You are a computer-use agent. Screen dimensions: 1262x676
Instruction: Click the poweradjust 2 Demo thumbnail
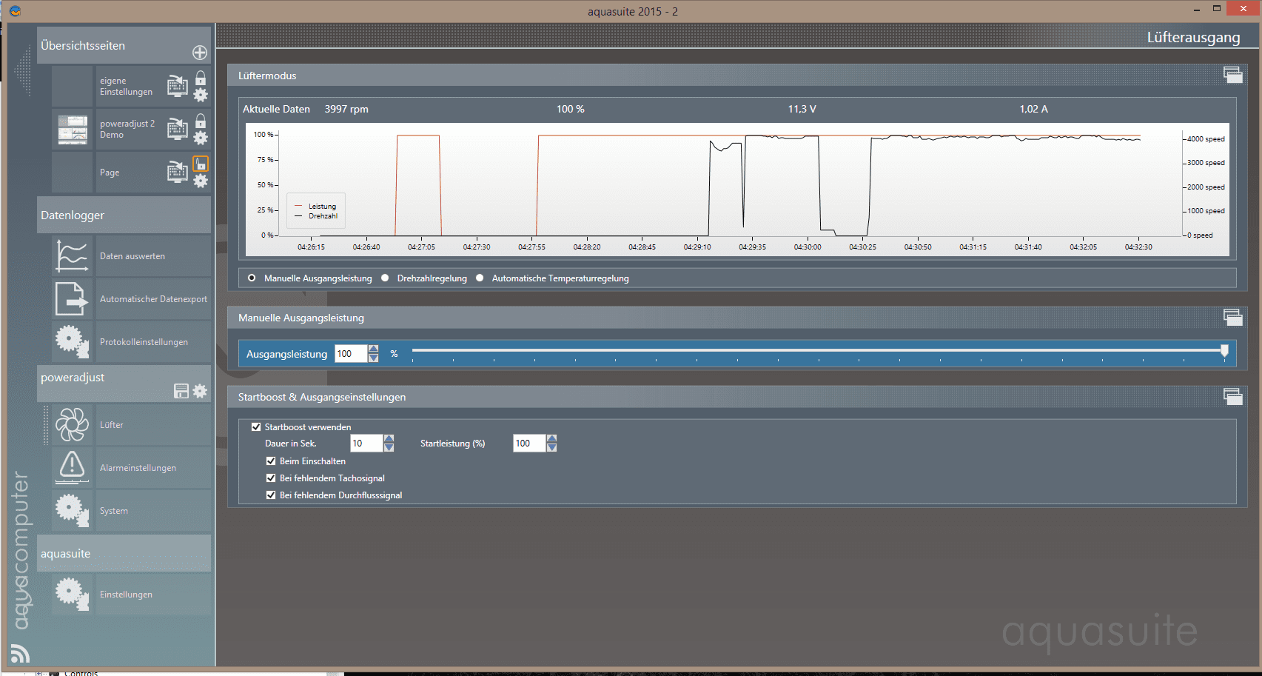(x=73, y=130)
